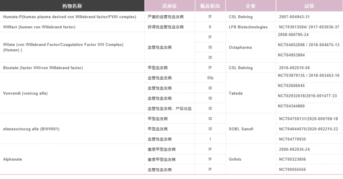Screen dimensions: 343x179
Task: Click trial number 2016-002510-50
Action: [294, 68]
